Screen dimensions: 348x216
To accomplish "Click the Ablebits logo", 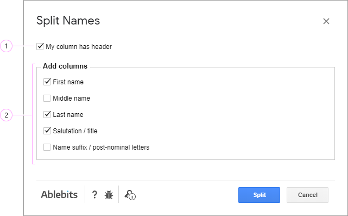I will 59,195.
